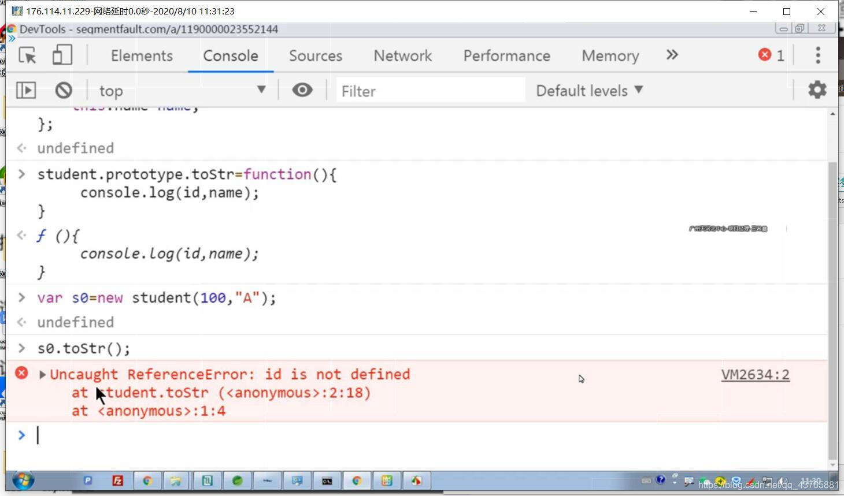The width and height of the screenshot is (844, 496).
Task: Expand the Uncaught ReferenceError stack trace
Action: (x=42, y=374)
